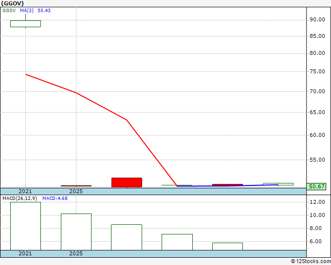
Task: Click the large red candlestick near the chart bottom
Action: tap(127, 182)
